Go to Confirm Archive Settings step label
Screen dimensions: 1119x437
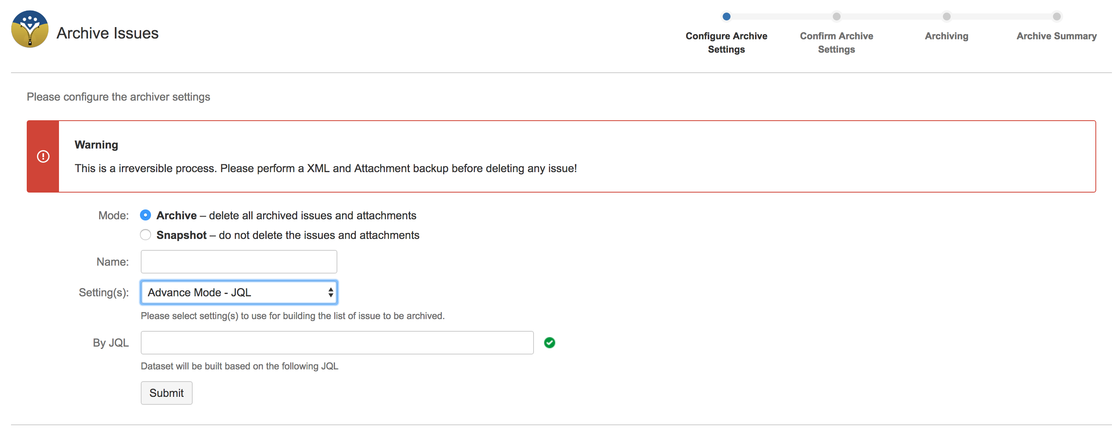pos(836,42)
